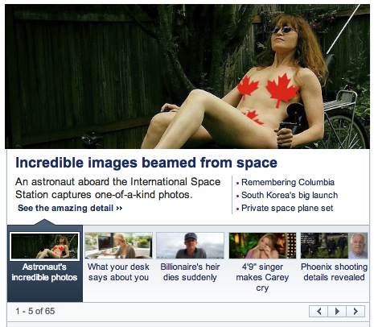Click the chevron next-page arrow button
This screenshot has height=327, width=374.
click(x=356, y=311)
